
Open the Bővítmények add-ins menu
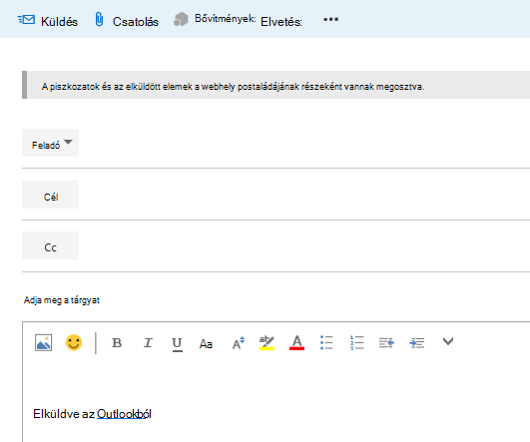(226, 18)
